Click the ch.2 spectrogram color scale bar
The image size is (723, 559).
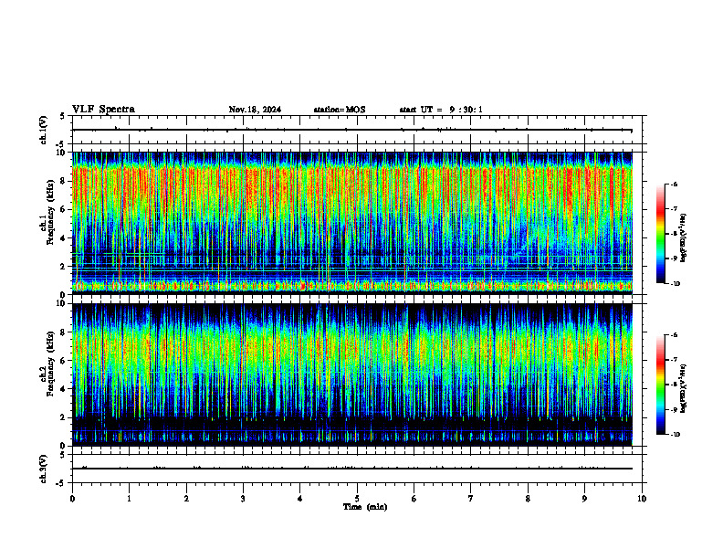coord(660,385)
